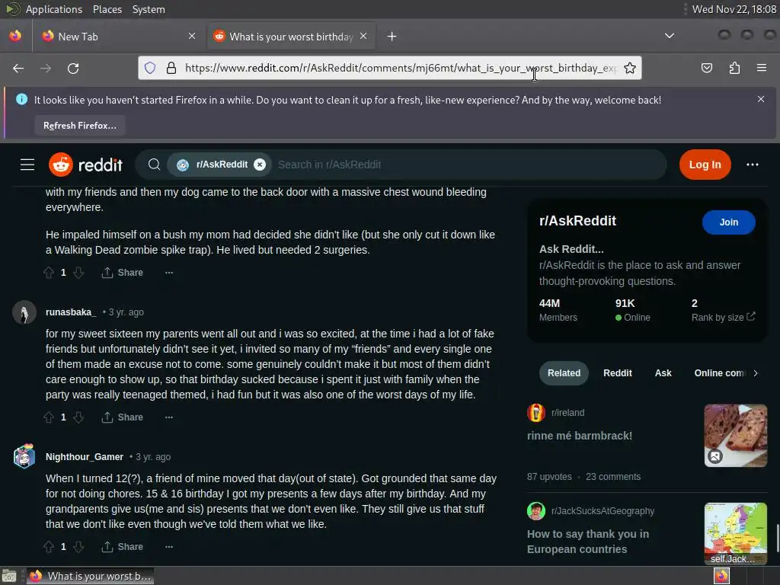
Task: Select the Related topic chip
Action: [x=564, y=373]
